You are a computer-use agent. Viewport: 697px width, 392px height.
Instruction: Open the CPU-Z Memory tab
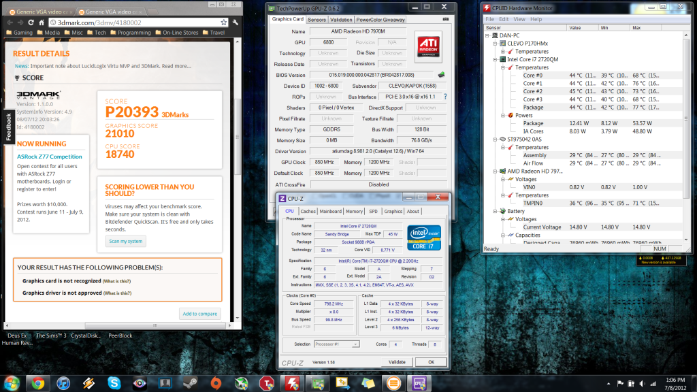click(x=354, y=212)
